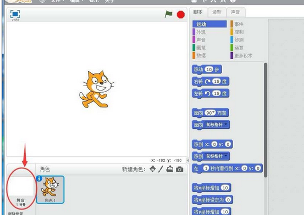Open 鼠标指针 dropdown in 移到 block
Viewport: 304px width, 215px height.
[x=217, y=156]
